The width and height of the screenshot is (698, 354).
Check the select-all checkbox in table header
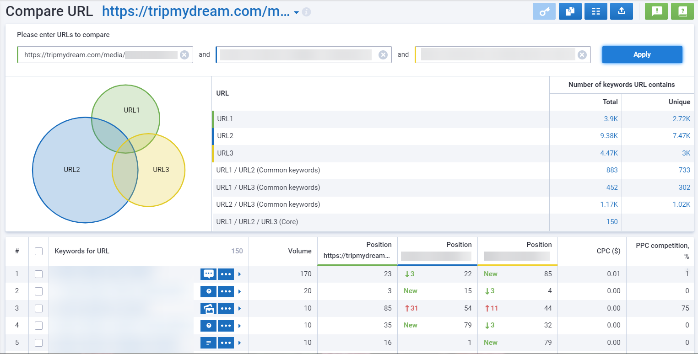click(39, 251)
